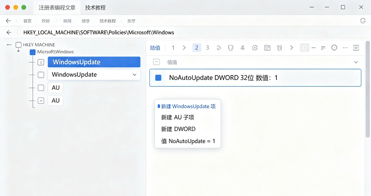Select page 1 in the values toolbar

[173, 48]
